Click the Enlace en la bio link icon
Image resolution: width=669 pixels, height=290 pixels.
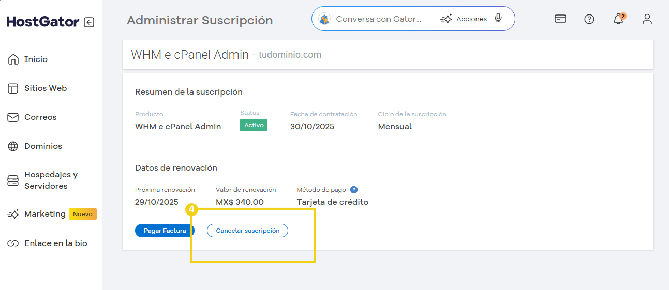tap(13, 243)
